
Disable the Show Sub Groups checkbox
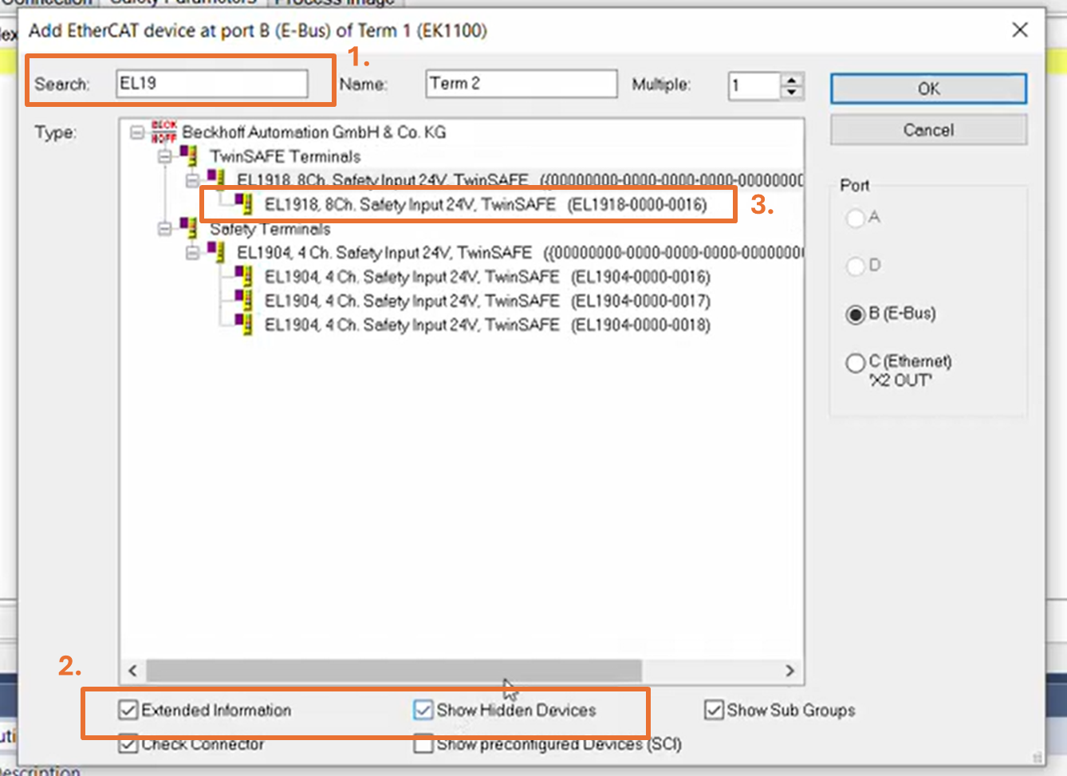click(714, 710)
